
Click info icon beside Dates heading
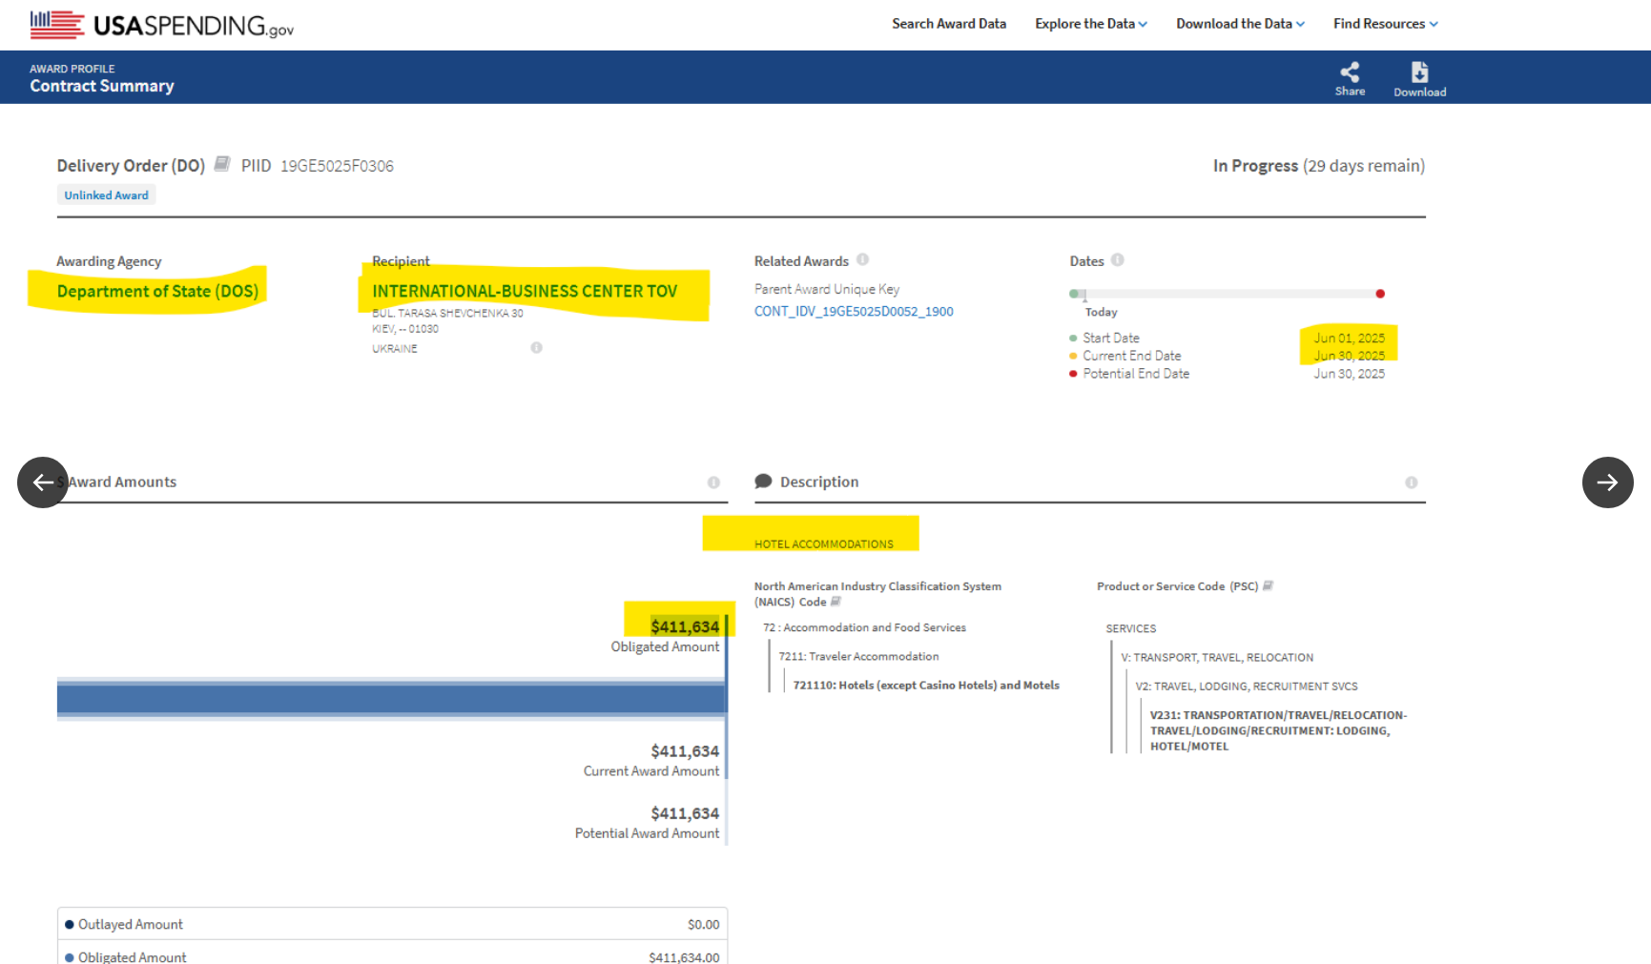pos(1118,259)
